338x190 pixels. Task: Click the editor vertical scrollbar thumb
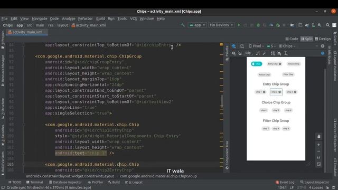(x=221, y=101)
